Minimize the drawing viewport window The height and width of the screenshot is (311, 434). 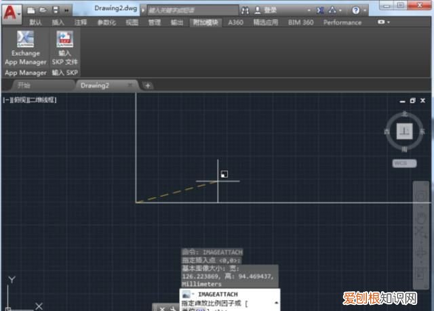point(402,101)
